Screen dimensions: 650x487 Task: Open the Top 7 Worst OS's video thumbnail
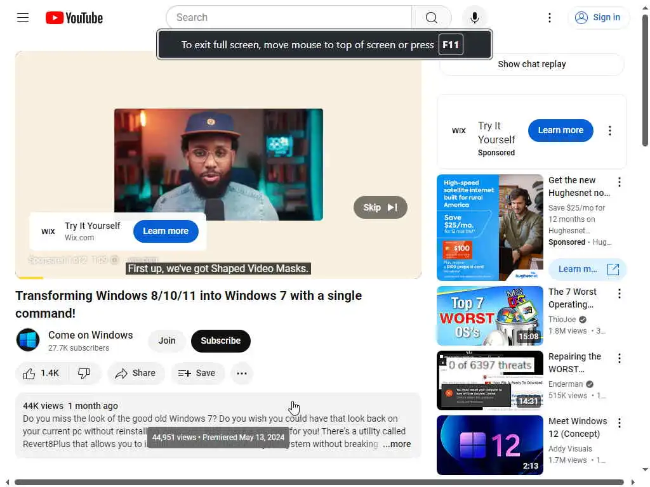[489, 316]
